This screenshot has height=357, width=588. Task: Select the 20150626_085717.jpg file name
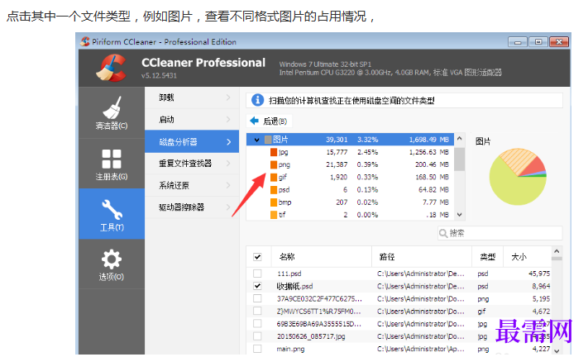coord(311,336)
